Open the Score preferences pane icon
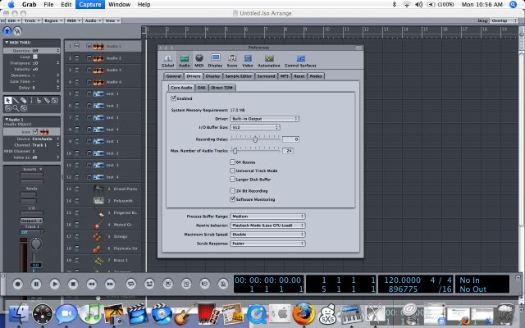This screenshot has width=525, height=328. 232,61
